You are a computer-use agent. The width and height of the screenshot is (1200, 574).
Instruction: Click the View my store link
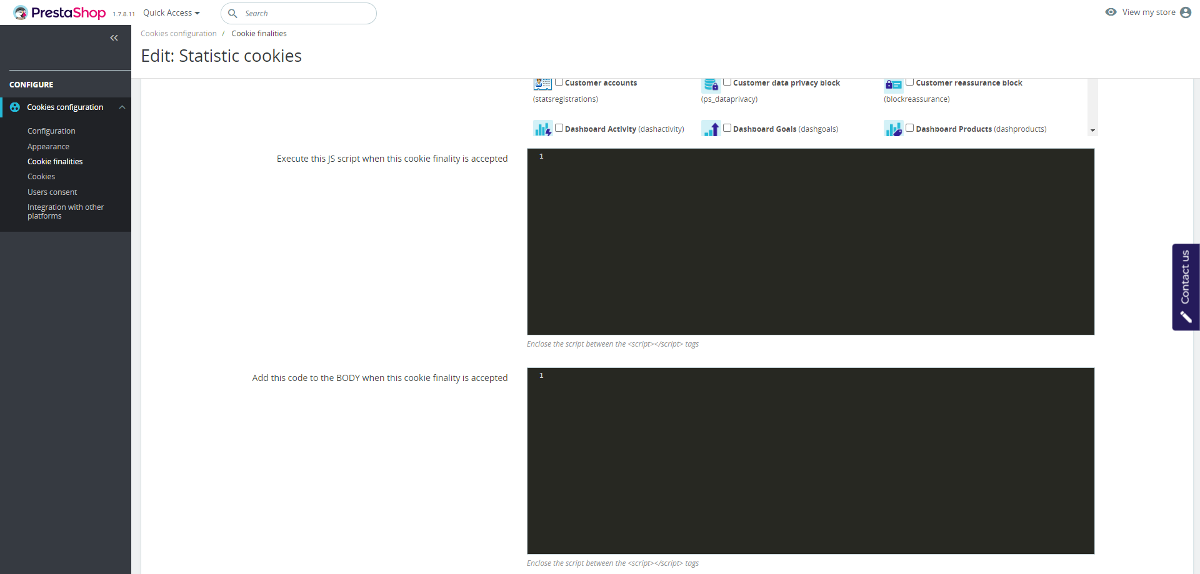[1149, 12]
